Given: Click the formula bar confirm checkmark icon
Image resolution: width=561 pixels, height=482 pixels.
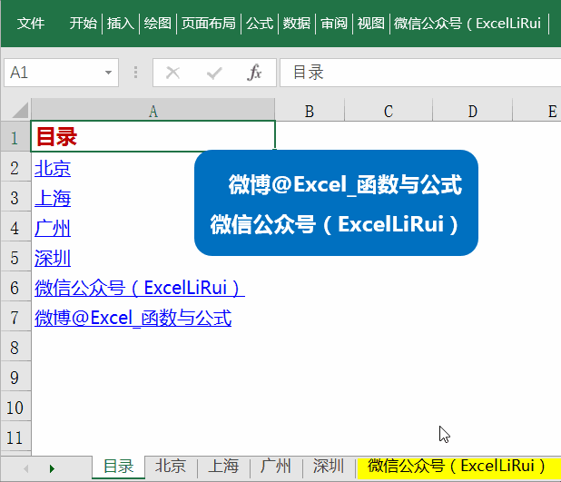Looking at the screenshot, I should pos(214,73).
